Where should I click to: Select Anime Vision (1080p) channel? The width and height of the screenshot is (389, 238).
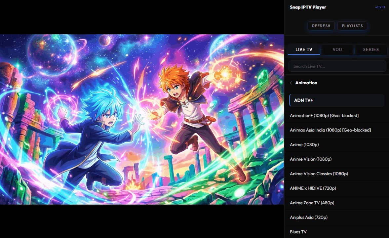coord(310,159)
